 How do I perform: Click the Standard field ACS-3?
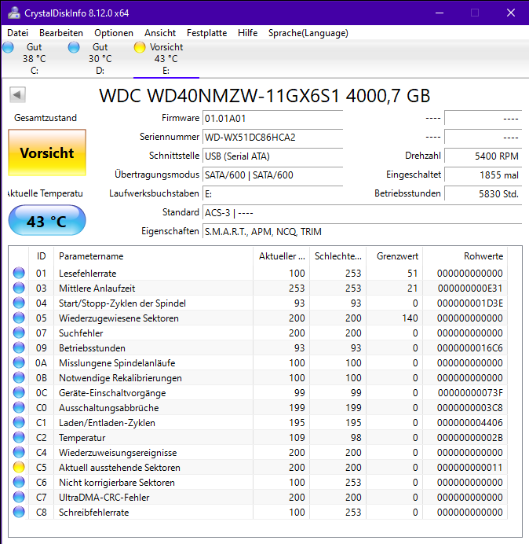362,212
